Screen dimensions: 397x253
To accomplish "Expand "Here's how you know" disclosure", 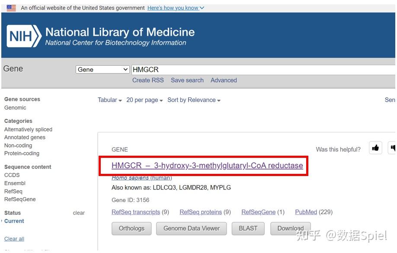I will [x=176, y=8].
